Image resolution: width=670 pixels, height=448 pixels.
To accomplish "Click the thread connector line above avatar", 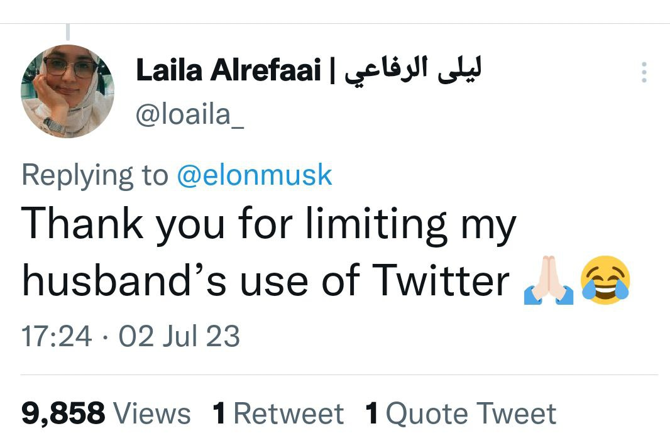I will (x=67, y=31).
